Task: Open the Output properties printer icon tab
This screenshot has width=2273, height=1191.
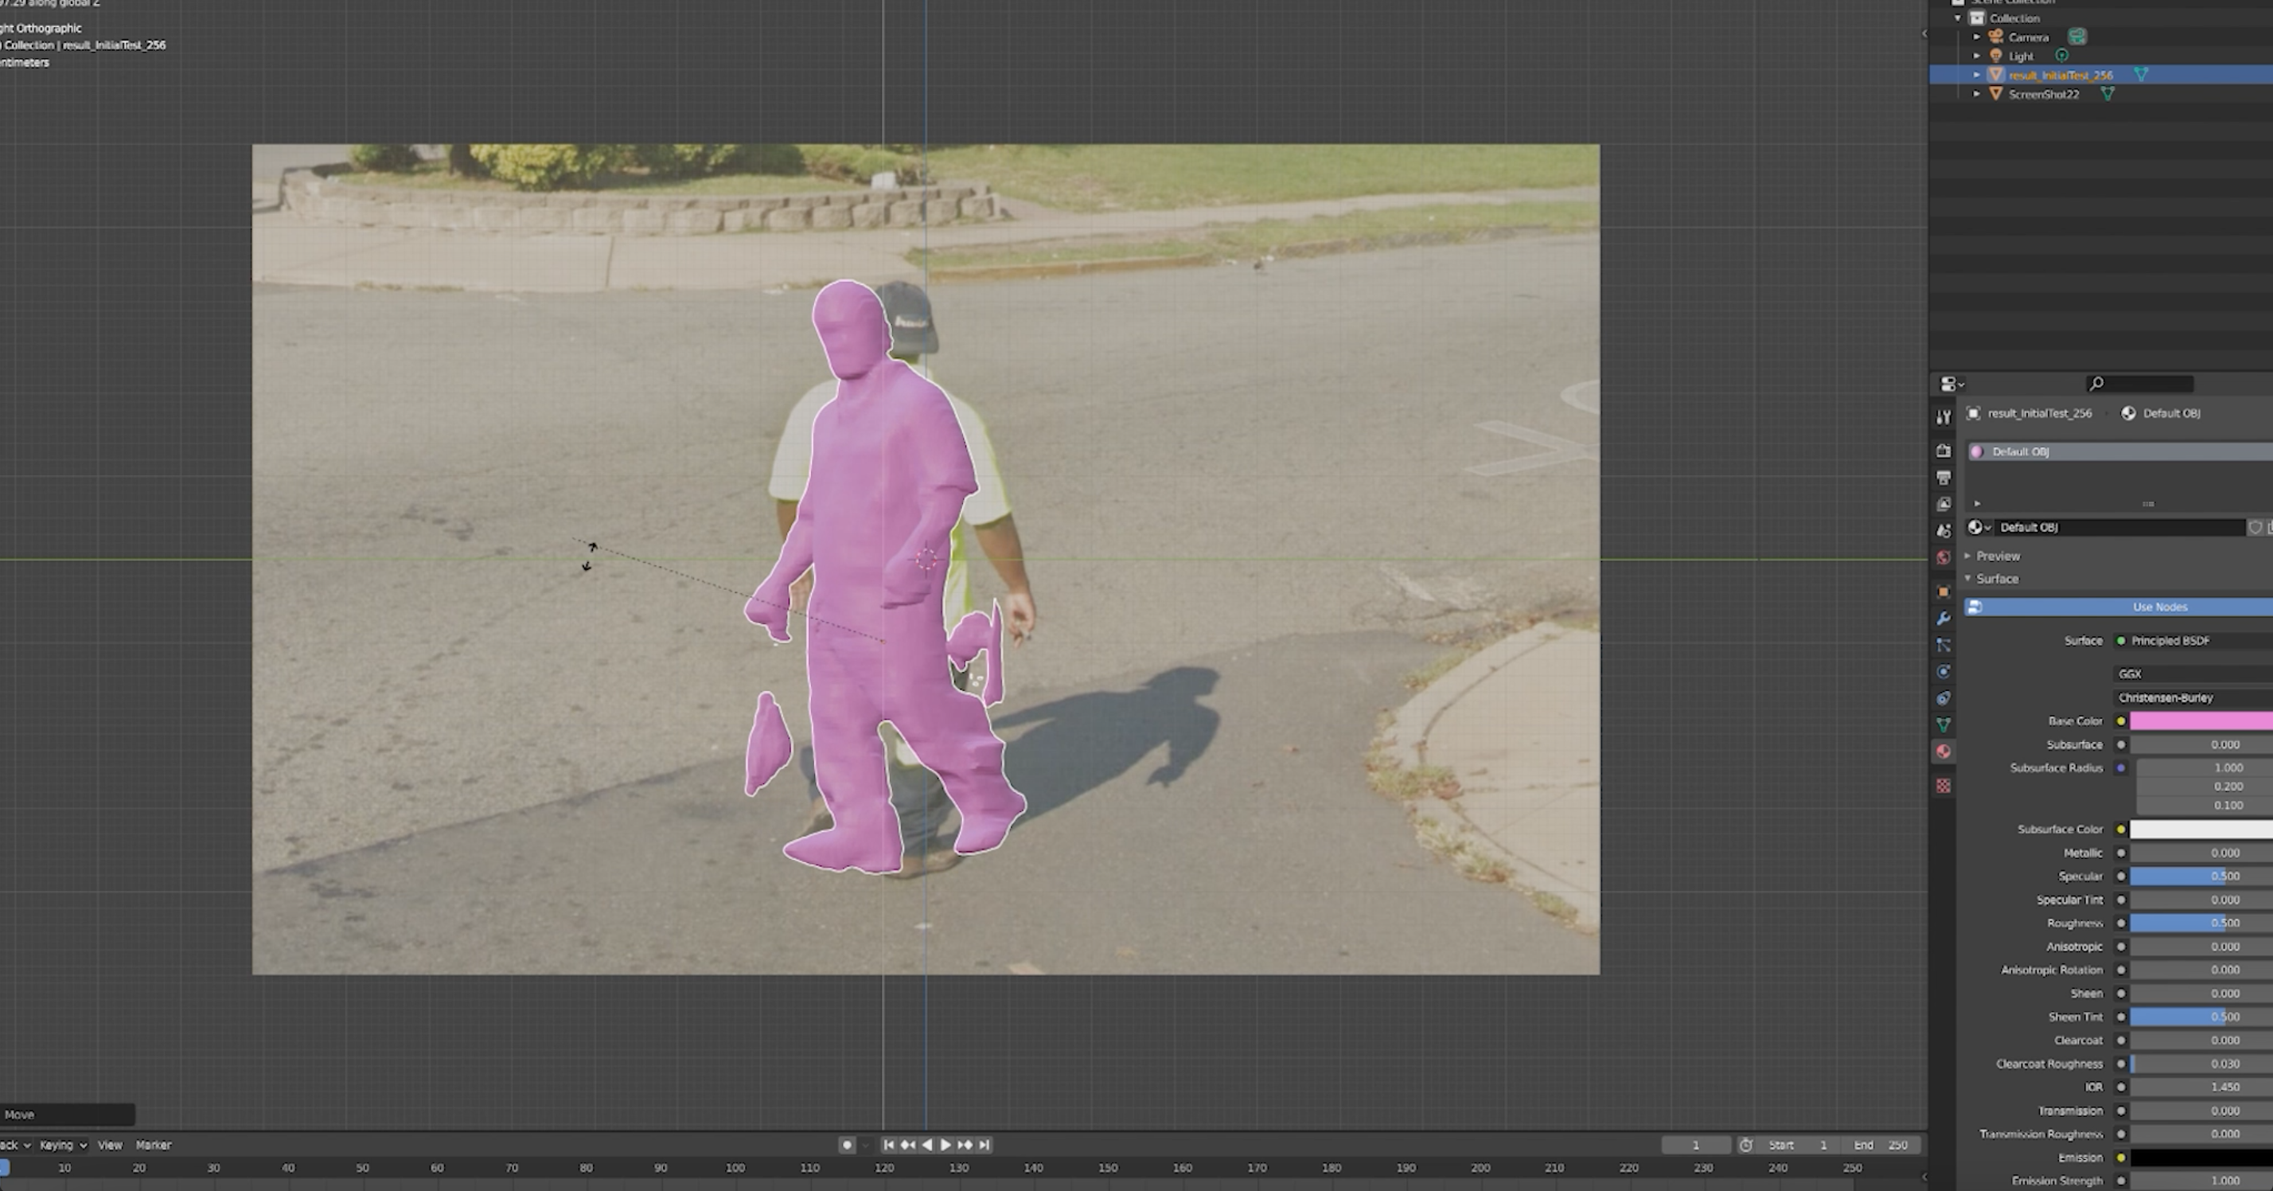Action: (x=1943, y=478)
